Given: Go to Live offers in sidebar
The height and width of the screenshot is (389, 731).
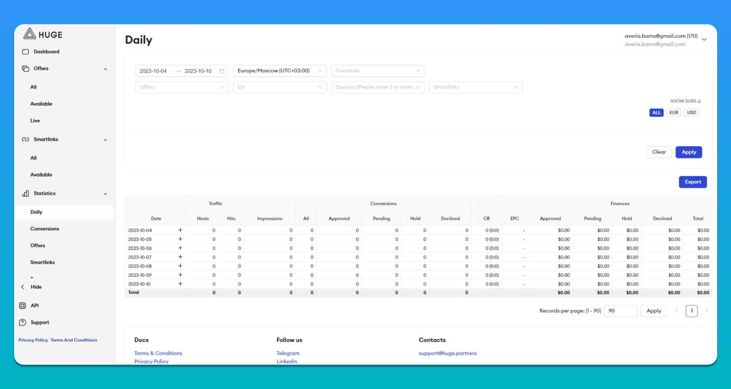Looking at the screenshot, I should click(35, 120).
